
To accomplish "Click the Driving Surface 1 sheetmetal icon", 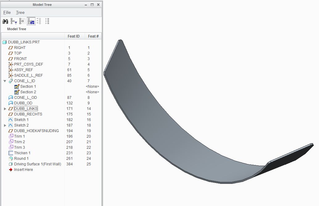I will click(10, 164).
